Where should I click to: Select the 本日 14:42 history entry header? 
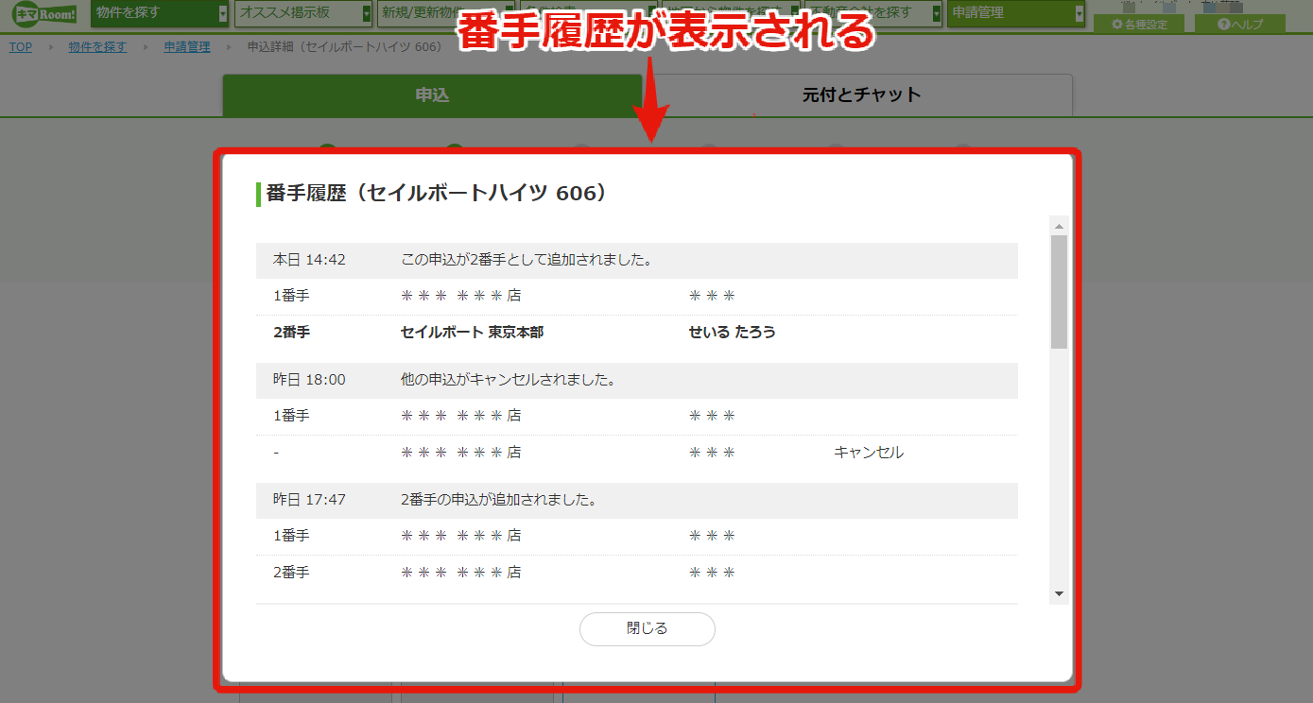[x=636, y=260]
